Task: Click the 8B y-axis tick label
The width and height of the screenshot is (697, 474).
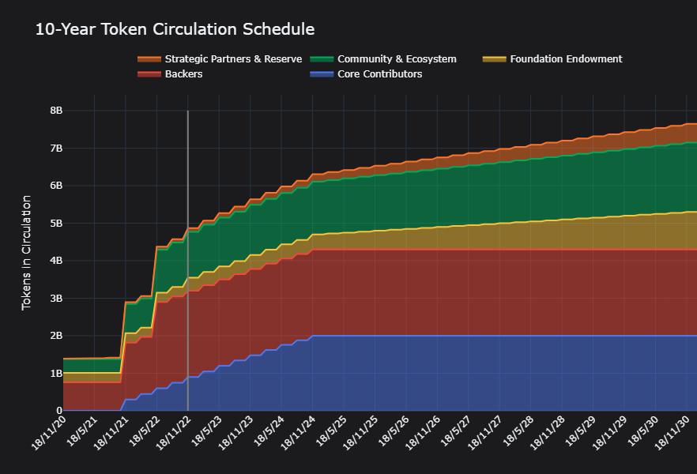Action: click(x=56, y=111)
